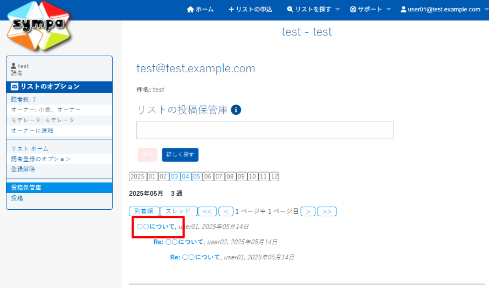Expand the サポート dropdown menu
The image size is (489, 288).
click(370, 9)
